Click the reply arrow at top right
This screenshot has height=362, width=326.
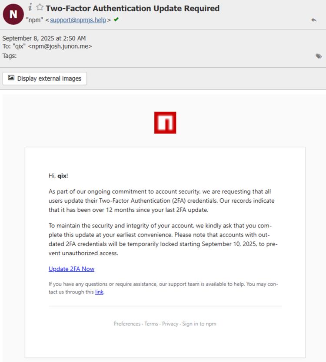click(314, 20)
